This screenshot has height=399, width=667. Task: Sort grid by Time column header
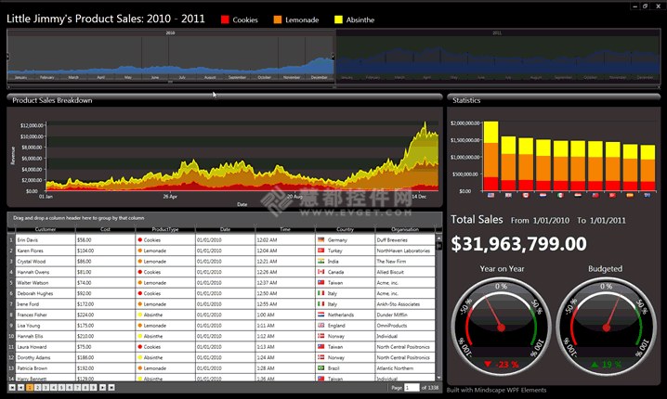(285, 229)
